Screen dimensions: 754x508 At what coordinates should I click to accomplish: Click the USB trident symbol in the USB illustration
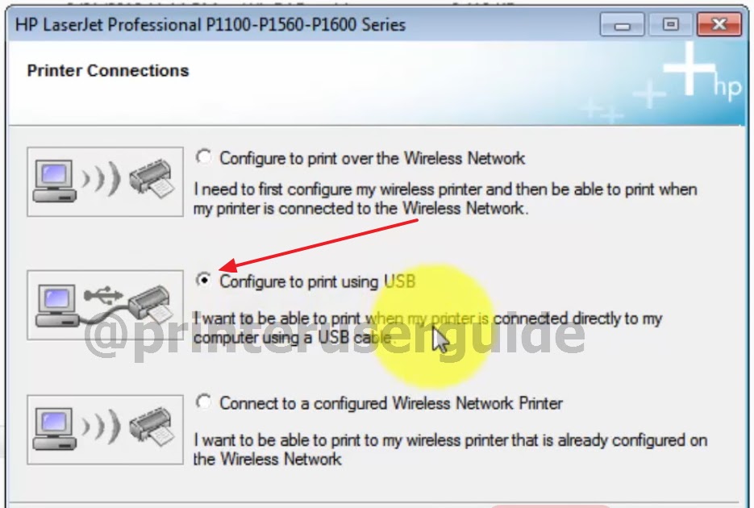pyautogui.click(x=103, y=294)
